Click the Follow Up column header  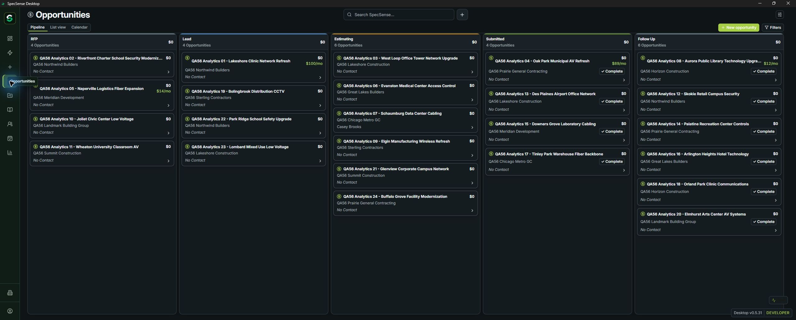coord(709,42)
